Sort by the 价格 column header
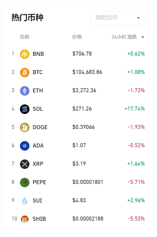This screenshot has width=157, height=237. [77, 37]
